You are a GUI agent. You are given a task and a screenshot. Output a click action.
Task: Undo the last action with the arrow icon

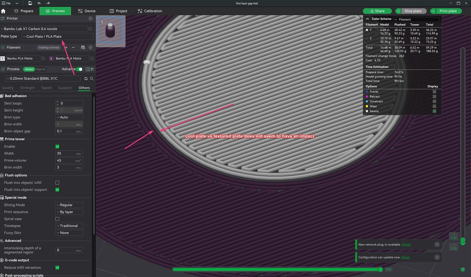(39, 3)
